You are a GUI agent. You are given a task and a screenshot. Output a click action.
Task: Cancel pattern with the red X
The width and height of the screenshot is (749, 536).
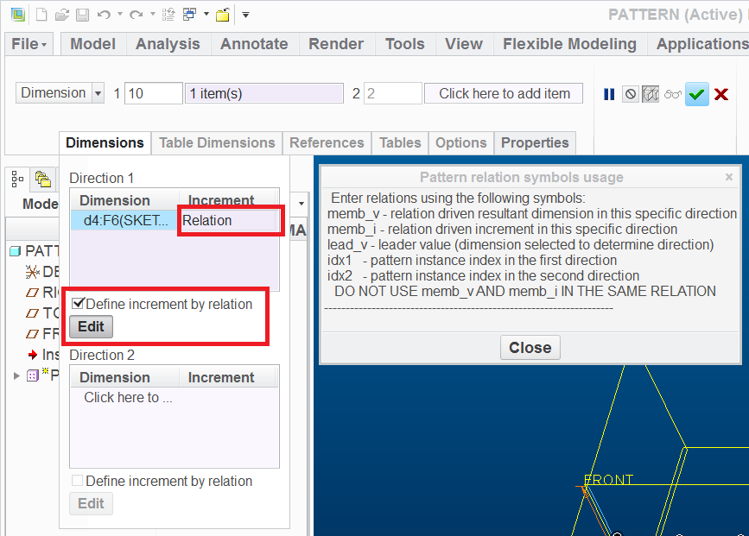pos(721,94)
